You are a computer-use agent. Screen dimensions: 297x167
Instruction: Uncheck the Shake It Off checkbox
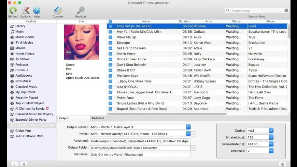coord(110,70)
